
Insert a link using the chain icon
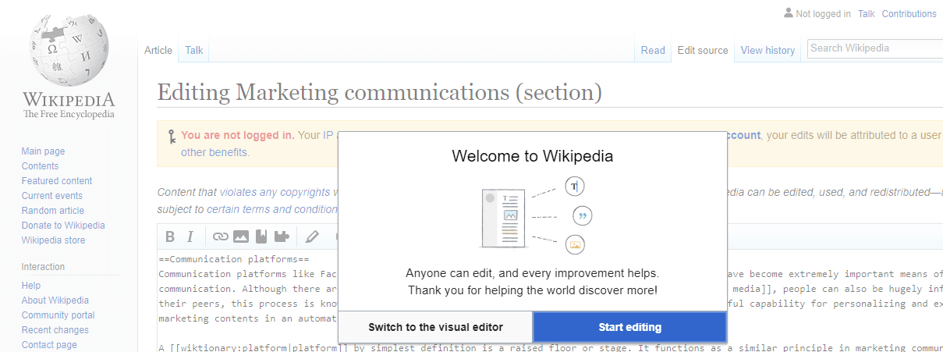[221, 236]
